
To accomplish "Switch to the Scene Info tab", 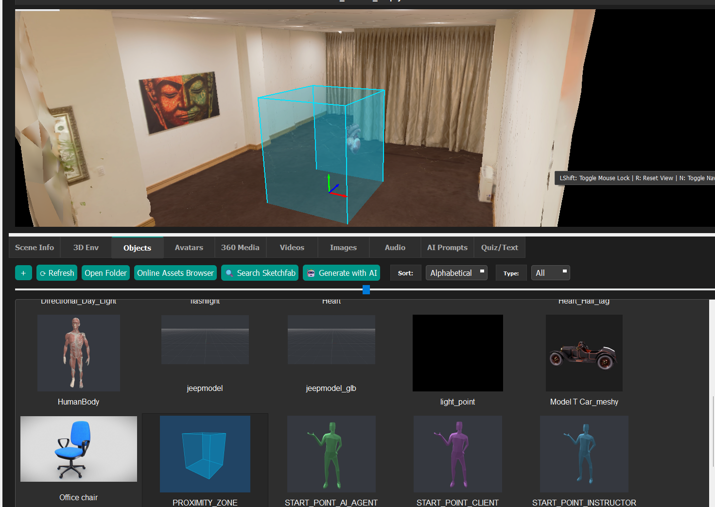I will pos(35,247).
